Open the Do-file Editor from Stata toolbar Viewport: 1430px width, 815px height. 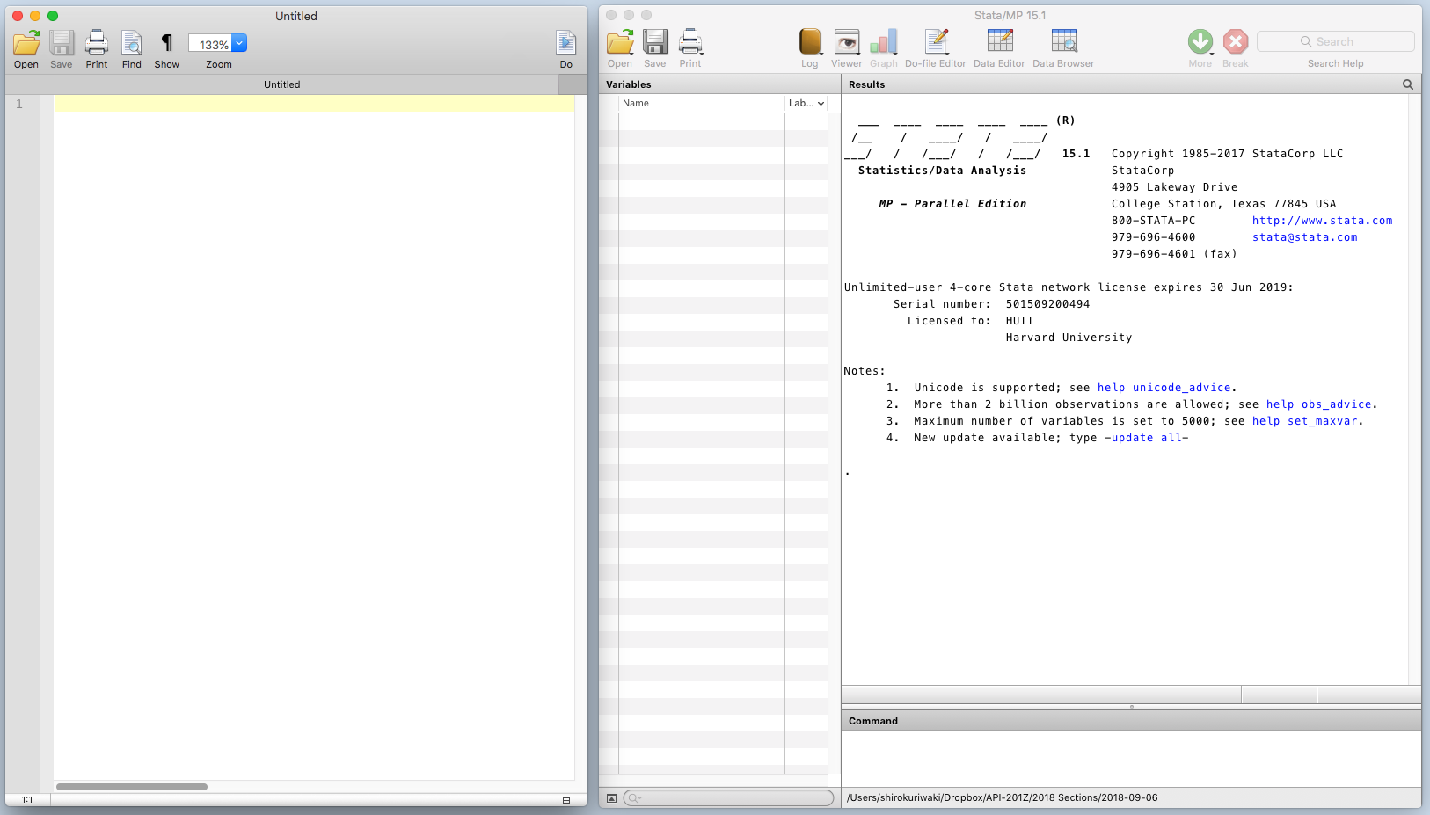[x=935, y=43]
